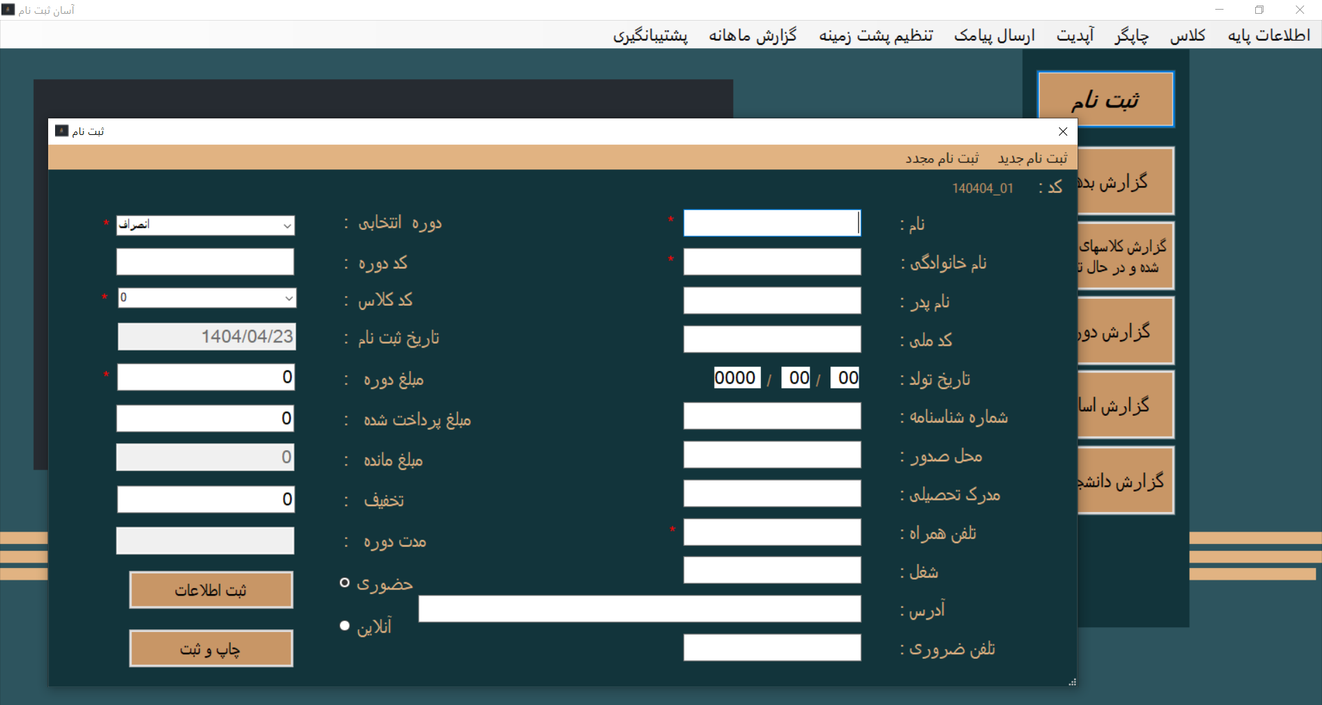This screenshot has height=705, width=1322.
Task: Focus the شماره شناسنامه input field
Action: point(772,416)
